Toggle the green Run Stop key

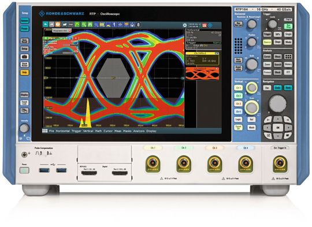288,26
